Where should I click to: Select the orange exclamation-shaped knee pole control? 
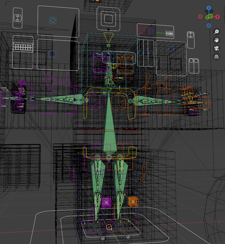144,172
